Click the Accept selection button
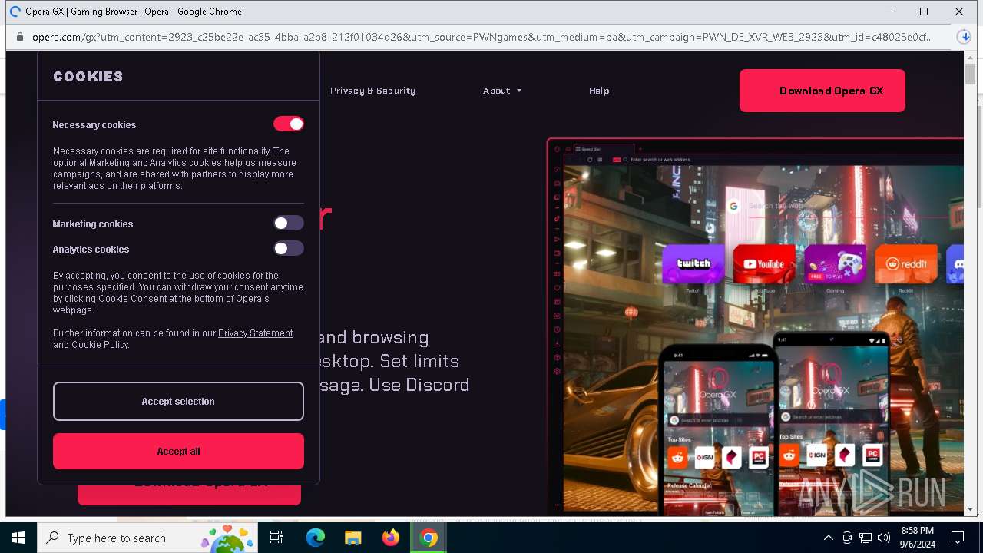This screenshot has width=983, height=553. [178, 401]
